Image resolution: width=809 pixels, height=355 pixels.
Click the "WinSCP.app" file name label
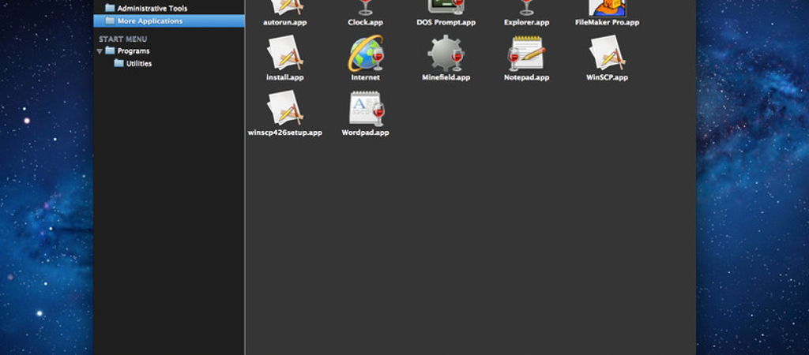[x=607, y=77]
